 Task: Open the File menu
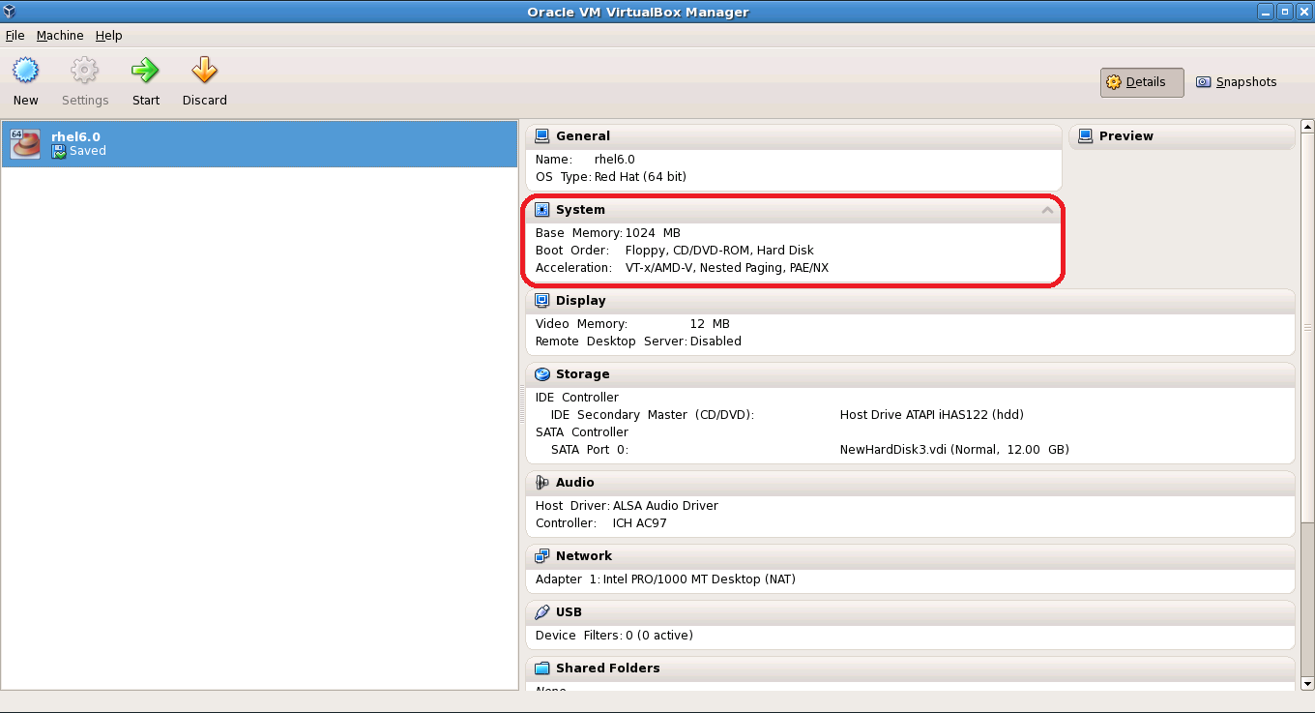tap(15, 36)
